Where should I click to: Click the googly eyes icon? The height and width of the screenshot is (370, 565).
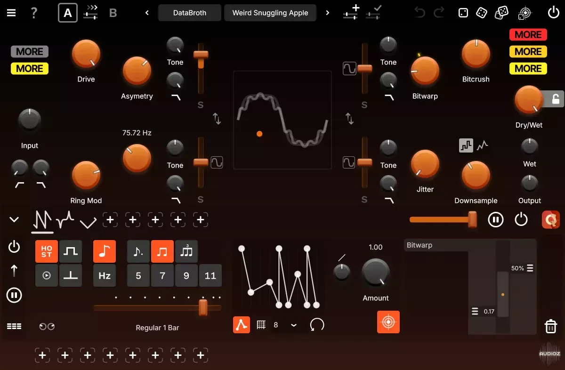point(47,326)
